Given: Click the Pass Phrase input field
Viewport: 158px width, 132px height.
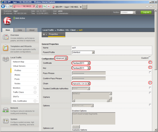Looking at the screenshot, I should (x=89, y=73).
